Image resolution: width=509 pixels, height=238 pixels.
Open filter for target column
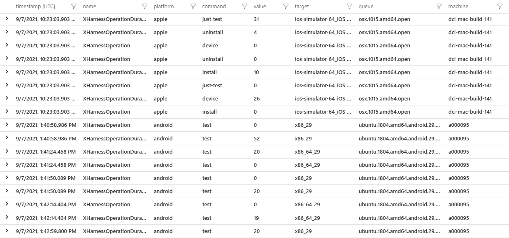[349, 7]
